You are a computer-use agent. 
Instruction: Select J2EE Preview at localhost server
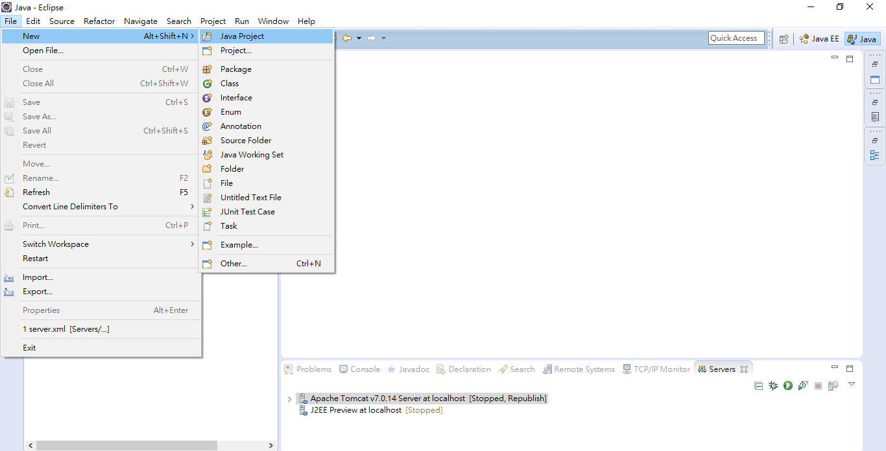pos(370,410)
